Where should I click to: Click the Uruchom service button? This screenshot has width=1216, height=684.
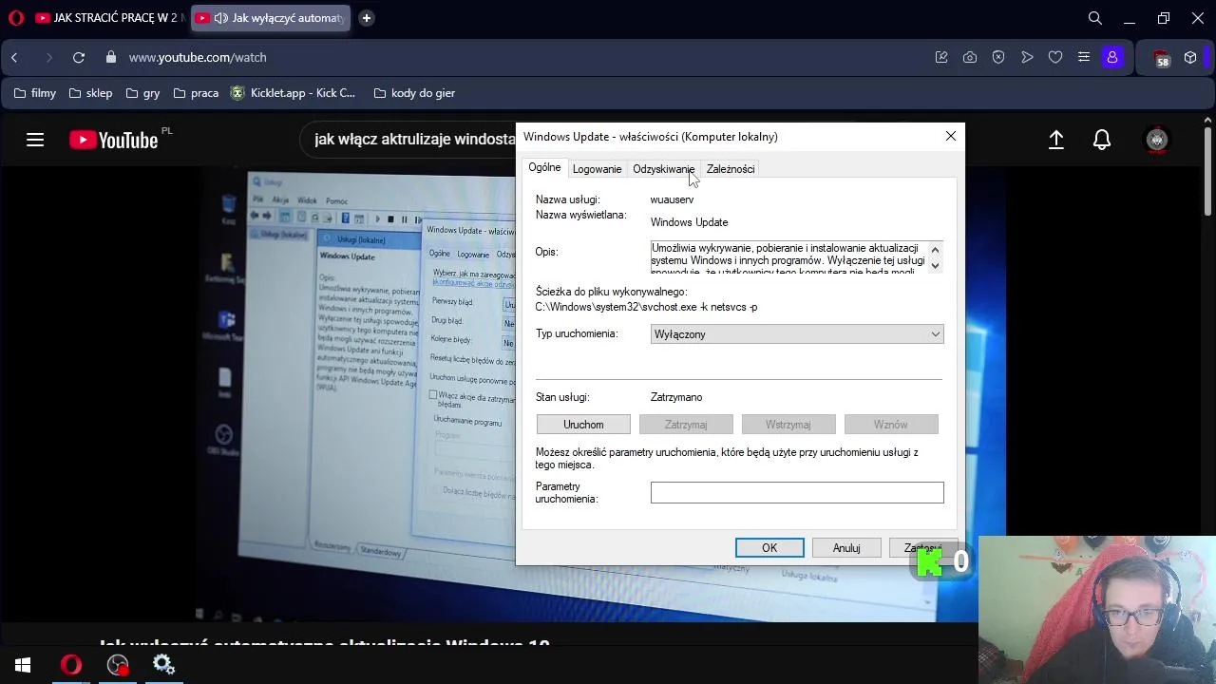coord(583,425)
